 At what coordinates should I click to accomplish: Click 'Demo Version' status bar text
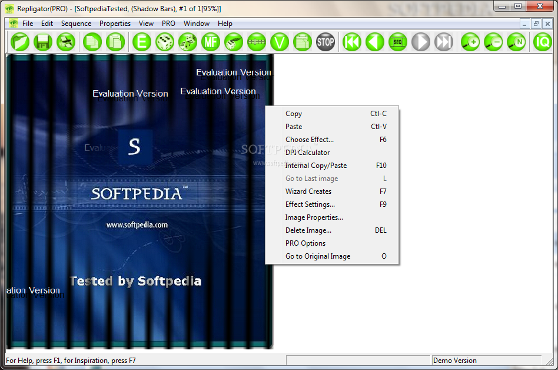click(455, 361)
